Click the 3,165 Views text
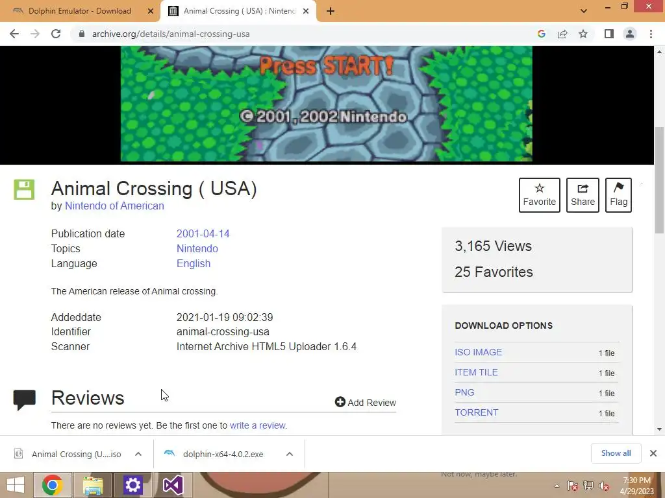The width and height of the screenshot is (665, 498). click(x=493, y=246)
